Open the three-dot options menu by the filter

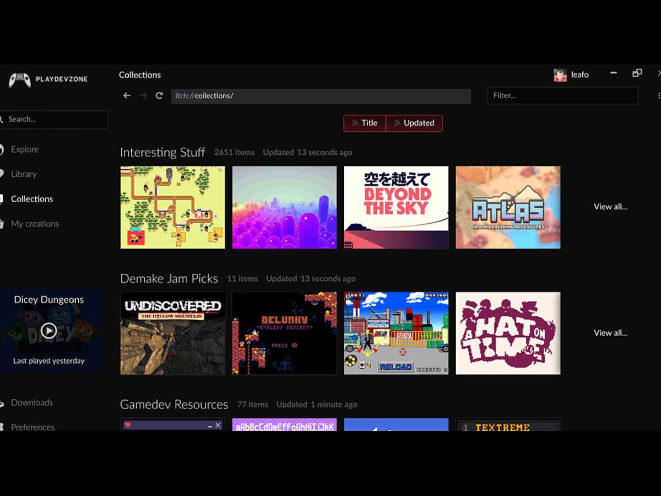coord(659,96)
